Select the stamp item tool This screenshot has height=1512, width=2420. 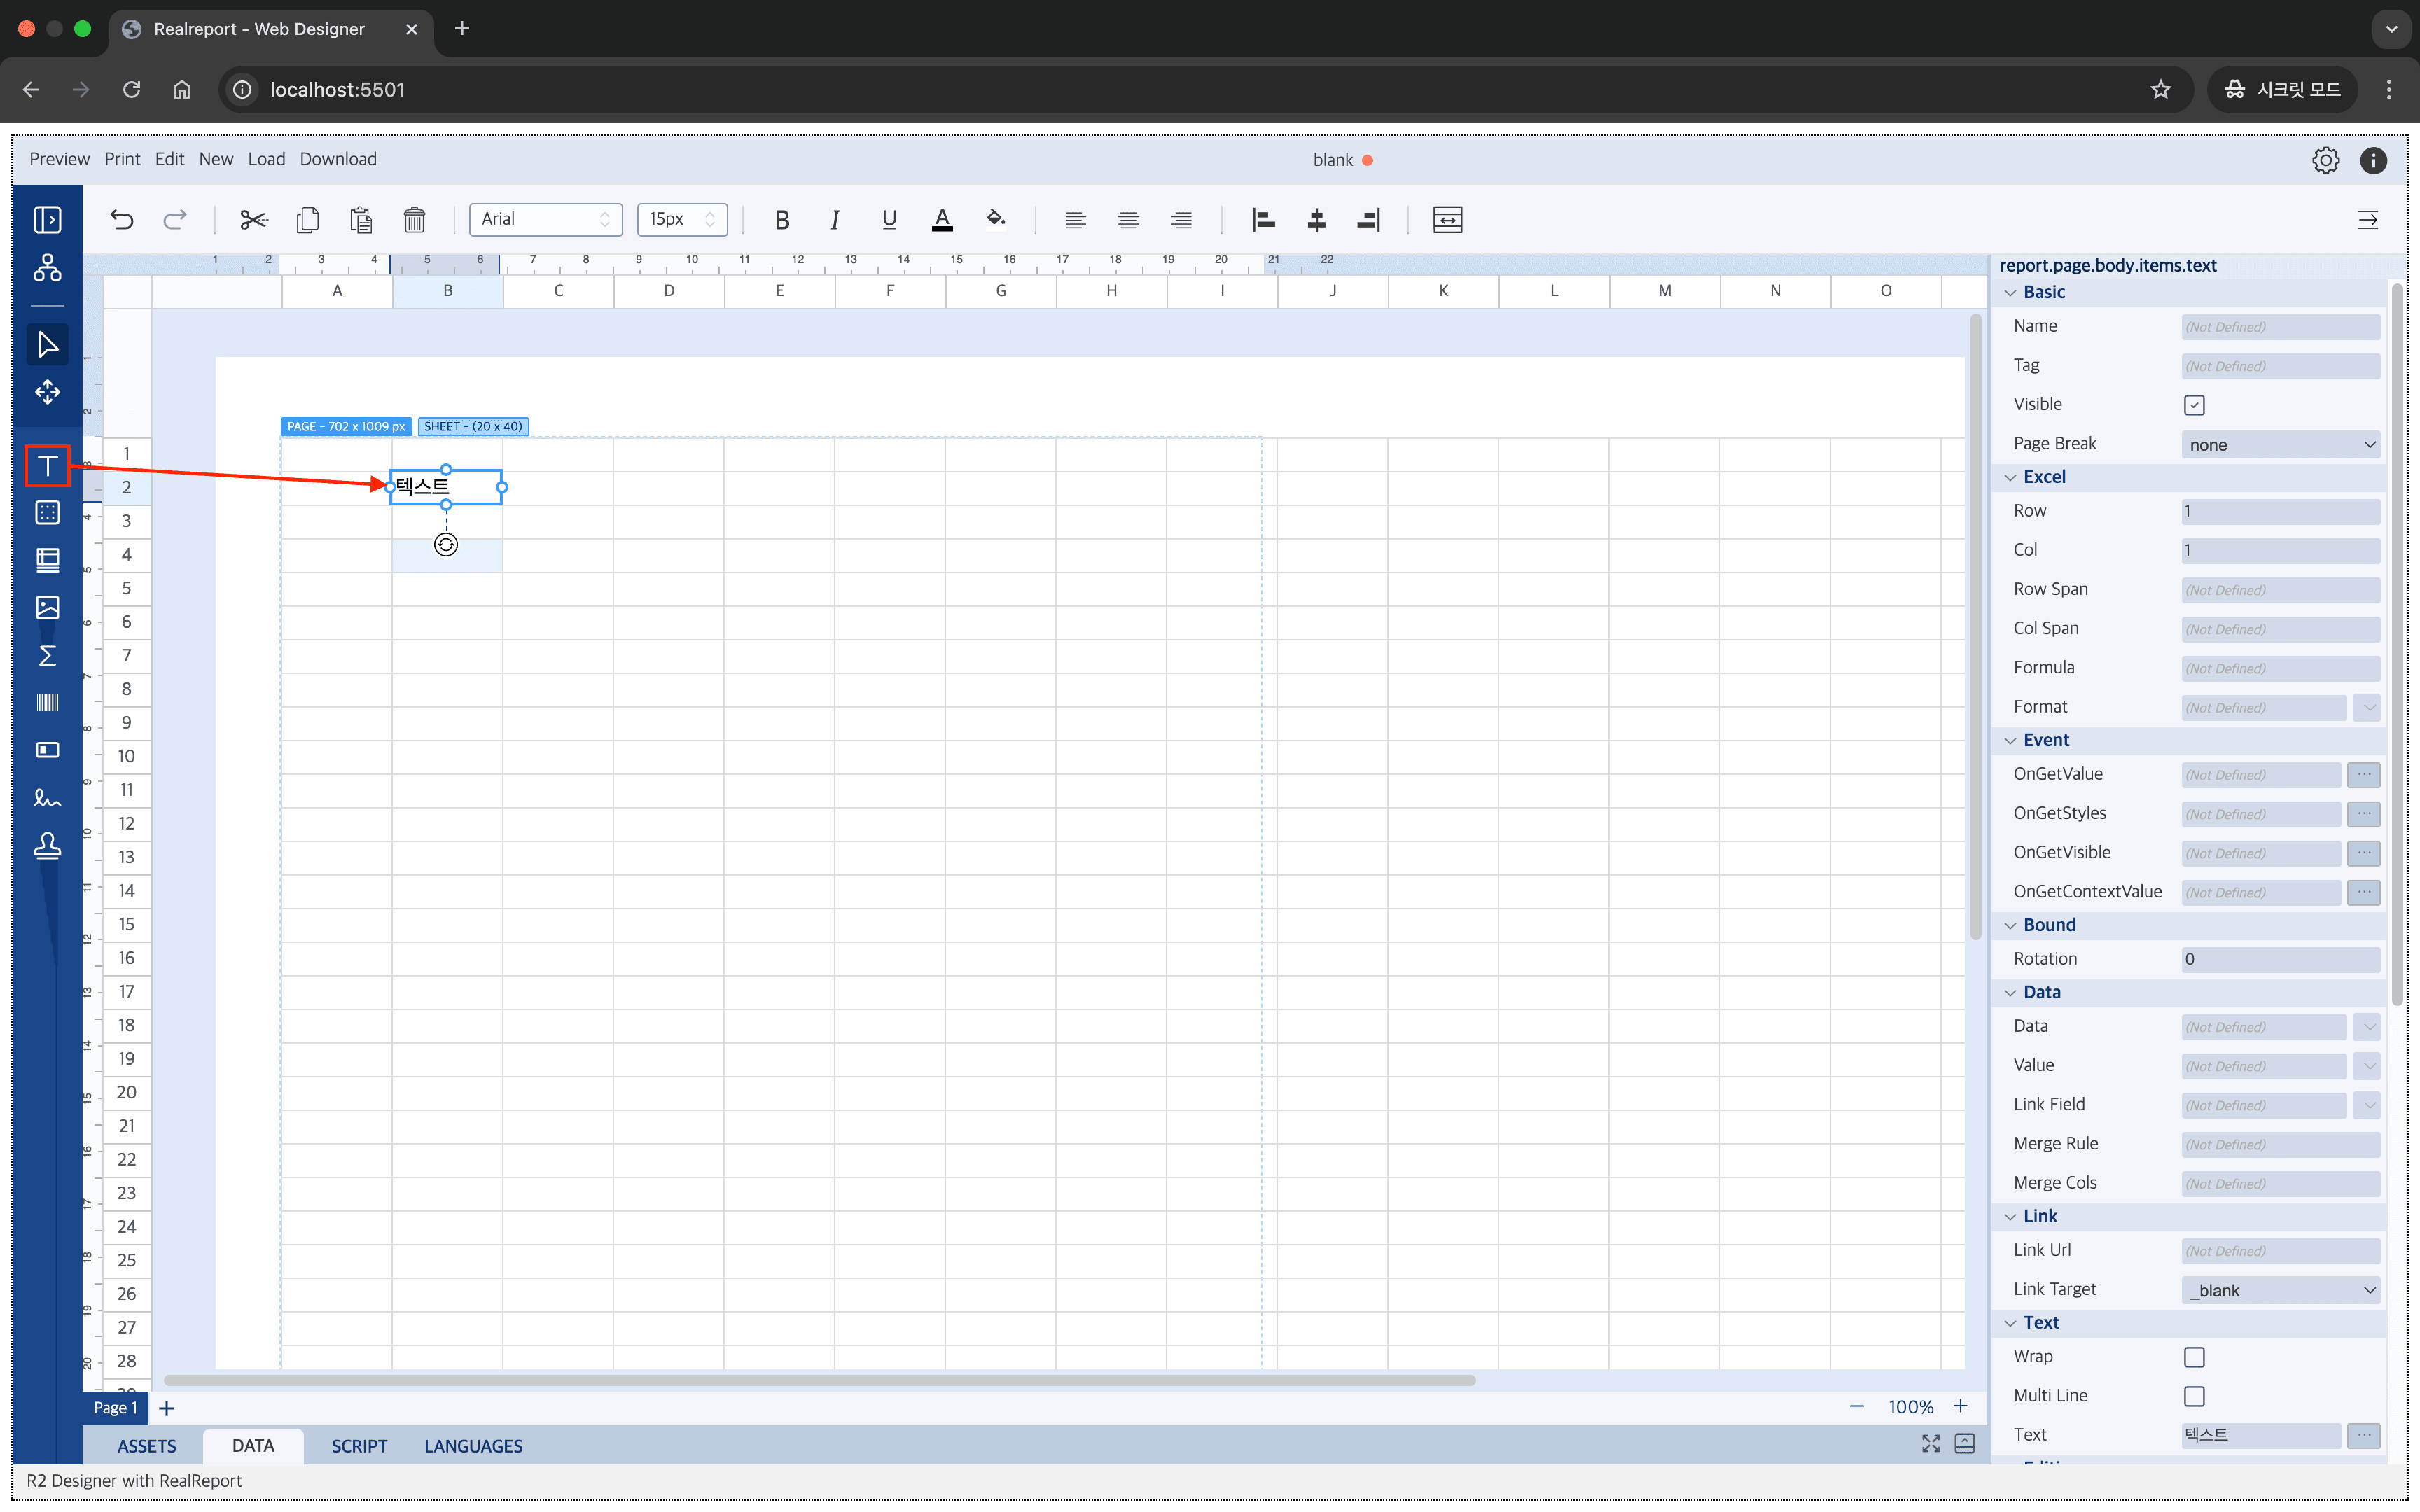(x=47, y=846)
